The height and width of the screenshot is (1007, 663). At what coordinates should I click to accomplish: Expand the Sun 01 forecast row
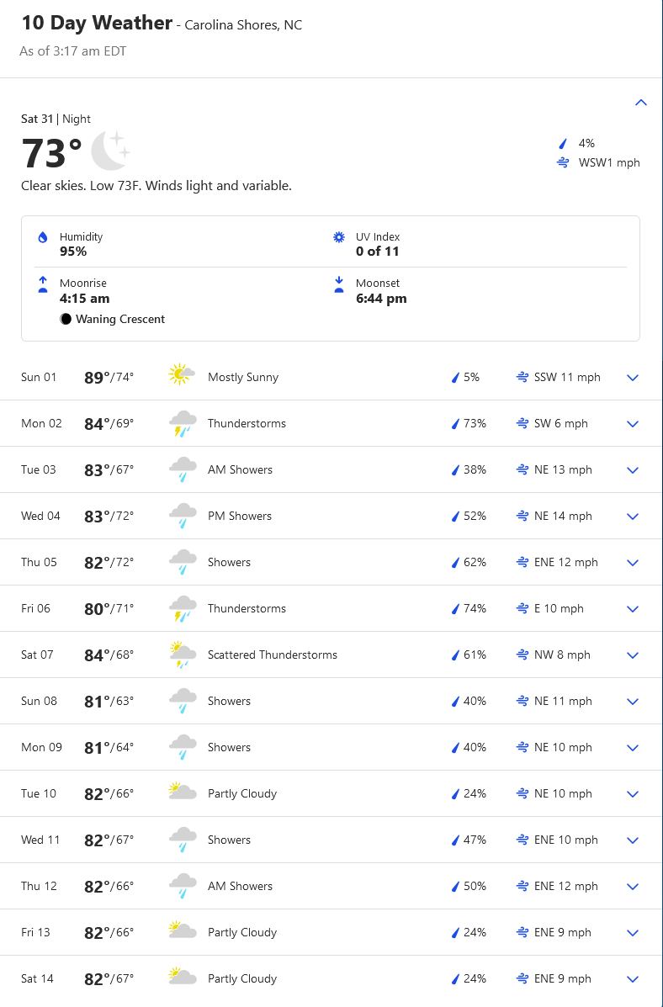click(633, 378)
